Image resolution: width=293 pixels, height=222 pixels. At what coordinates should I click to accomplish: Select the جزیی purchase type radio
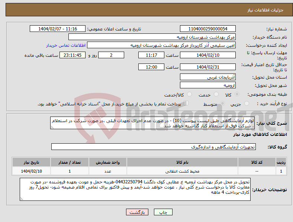247,104
